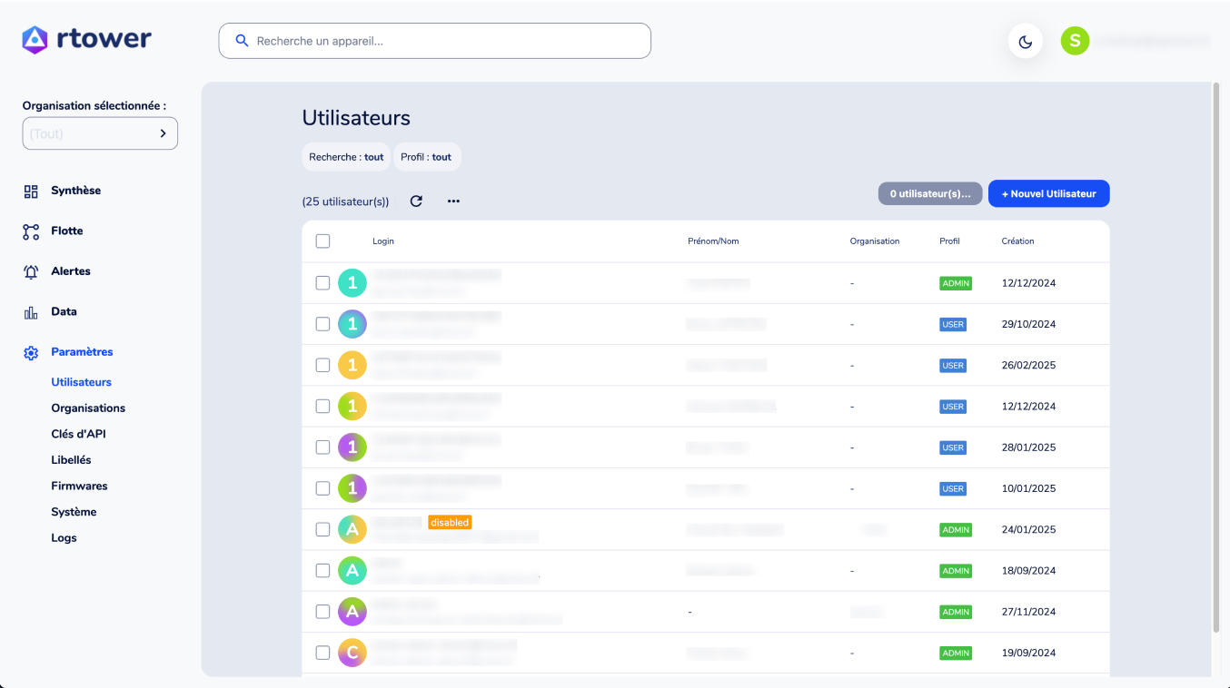Click the Data chart icon
Screen dimensions: 1230x688
pos(29,311)
